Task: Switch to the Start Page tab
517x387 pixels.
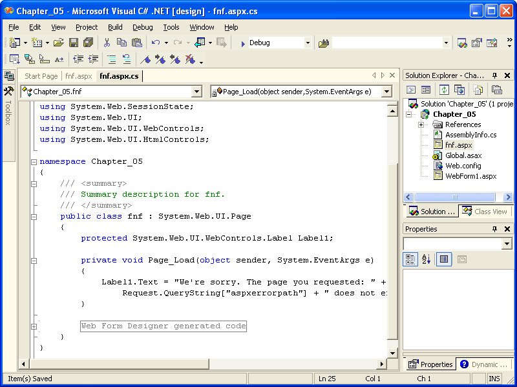Action: click(41, 76)
